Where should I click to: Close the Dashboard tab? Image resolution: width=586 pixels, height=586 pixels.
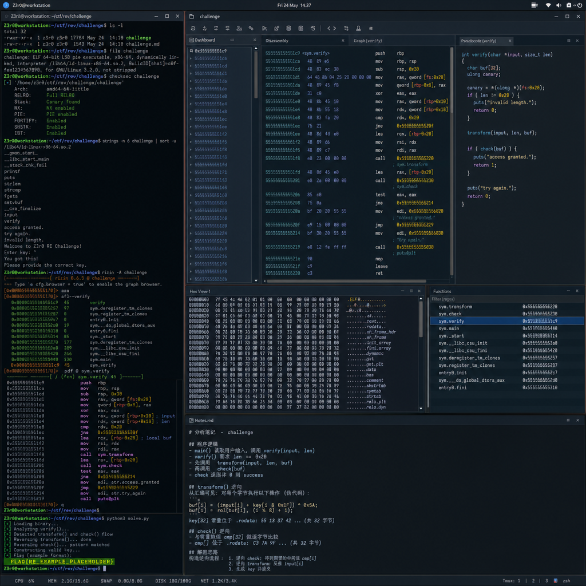point(255,40)
